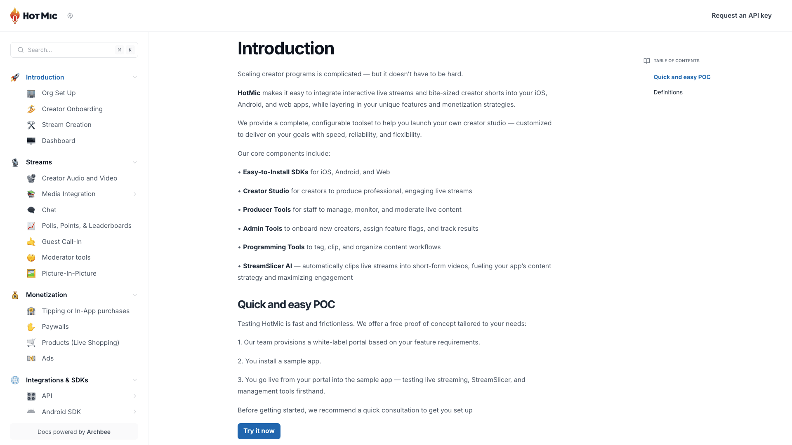The height and width of the screenshot is (445, 792).
Task: Collapse the Introduction section chevron
Action: coord(135,77)
